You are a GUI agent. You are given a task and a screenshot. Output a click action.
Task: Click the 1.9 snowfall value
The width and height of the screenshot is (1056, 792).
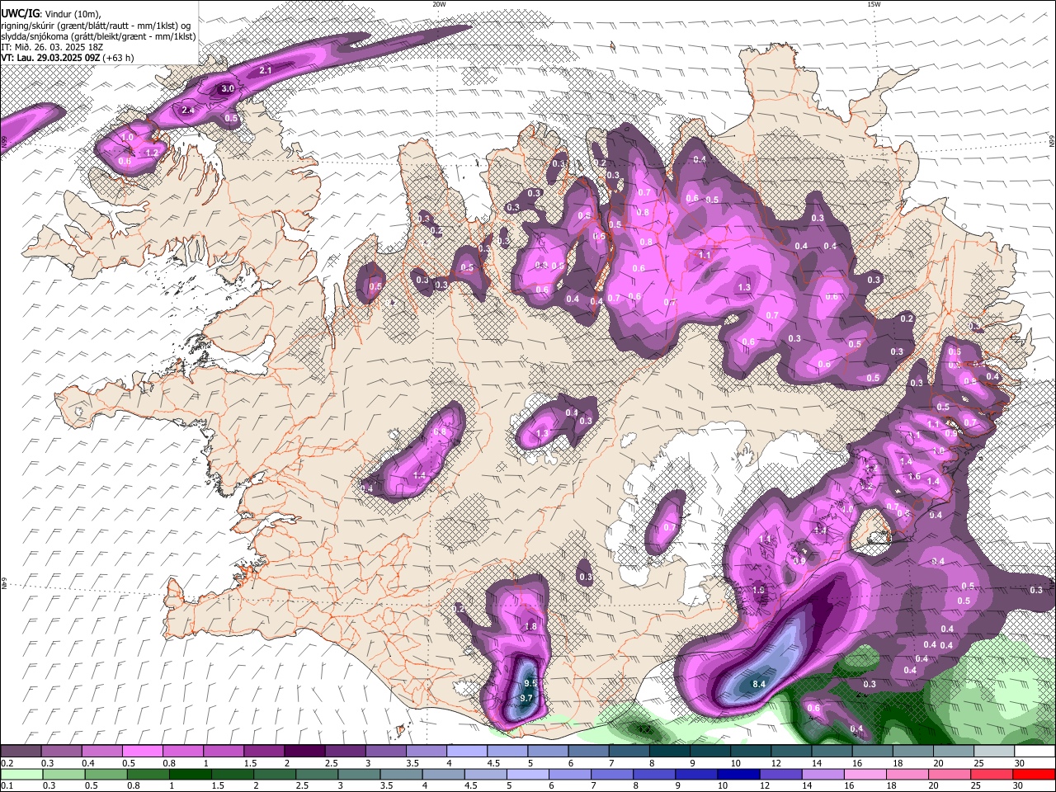tap(759, 590)
